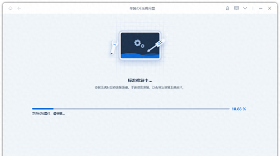280x156 pixels.
Task: Minimize the repair window
Action: [261, 8]
